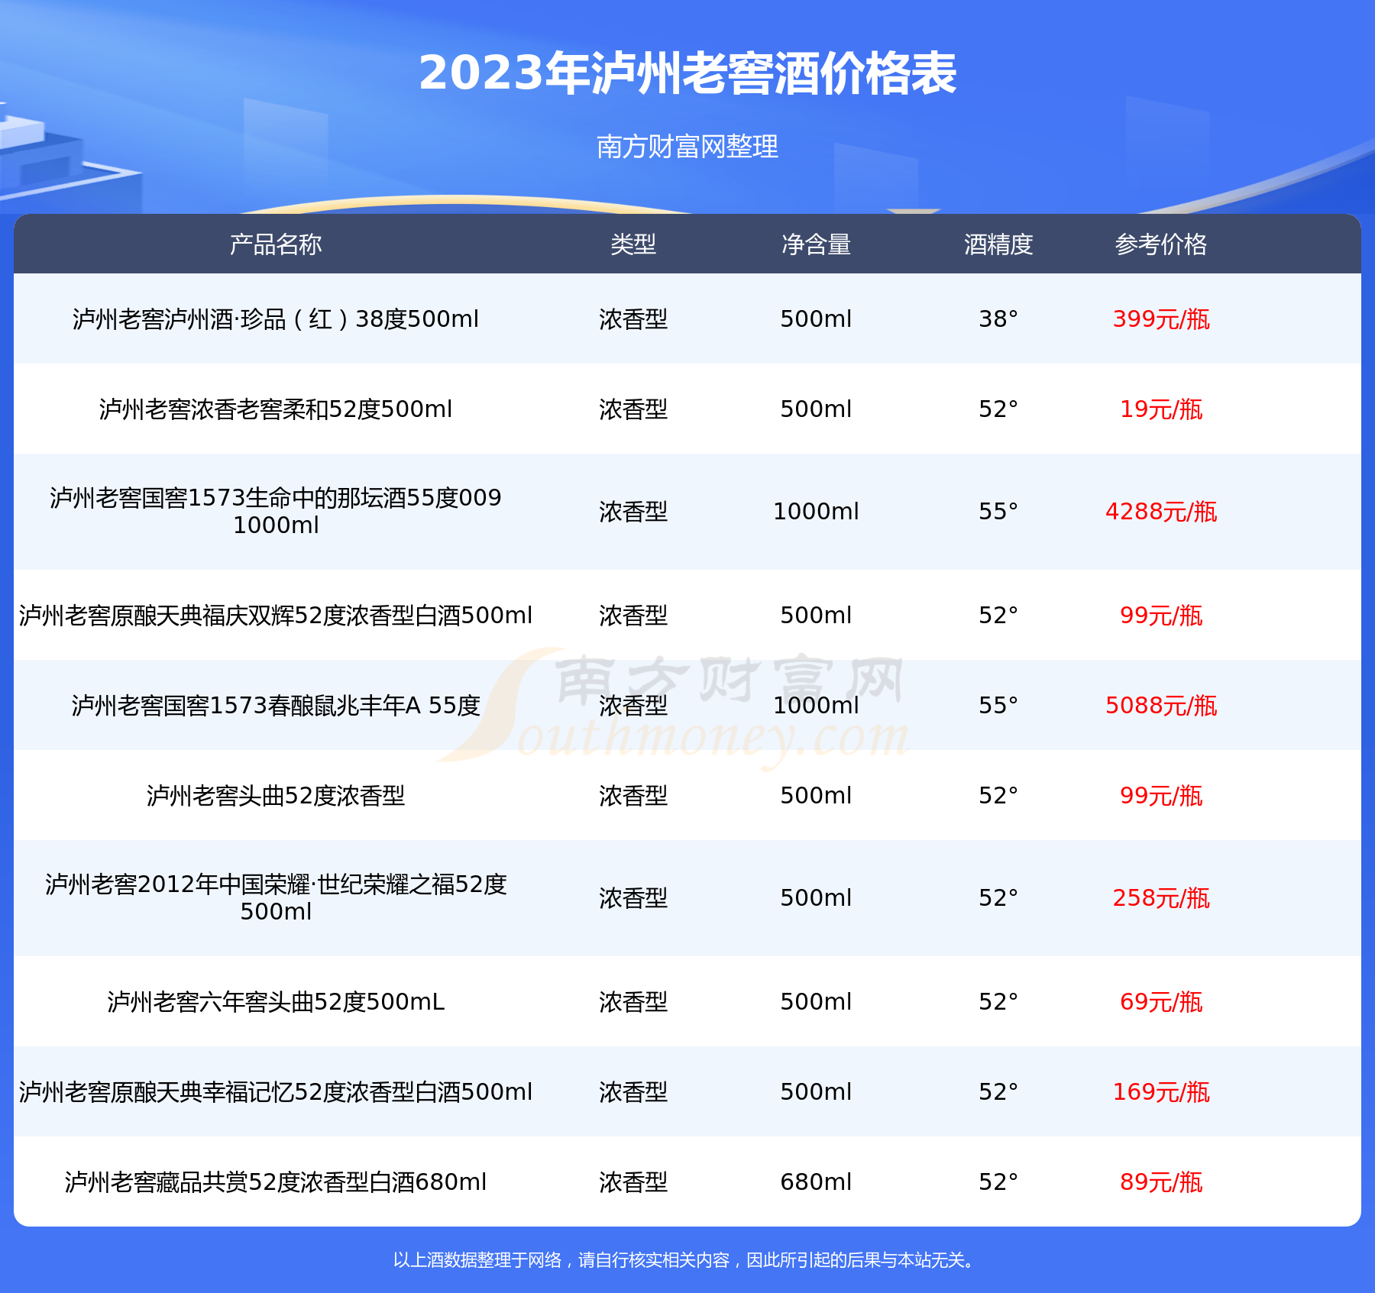Select product 原酿天典幸福记忆52度浓香型白酒500ml
The height and width of the screenshot is (1293, 1375).
pyautogui.click(x=276, y=1091)
